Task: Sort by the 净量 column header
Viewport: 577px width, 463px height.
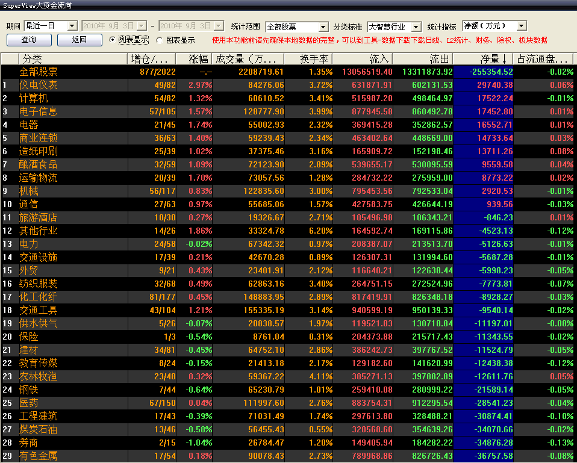Action: tap(483, 59)
